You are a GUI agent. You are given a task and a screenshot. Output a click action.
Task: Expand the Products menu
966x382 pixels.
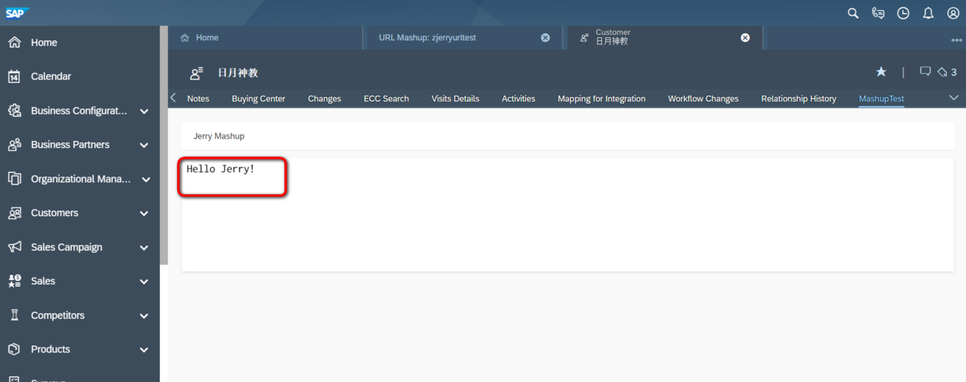[144, 350]
